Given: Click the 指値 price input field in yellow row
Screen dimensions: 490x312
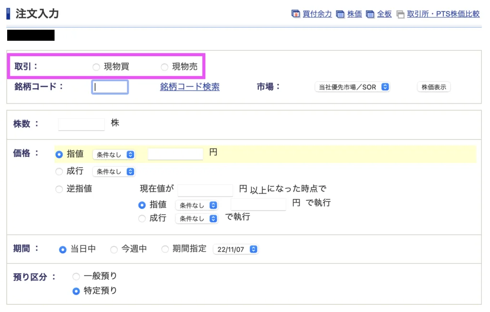Looking at the screenshot, I should click(175, 154).
